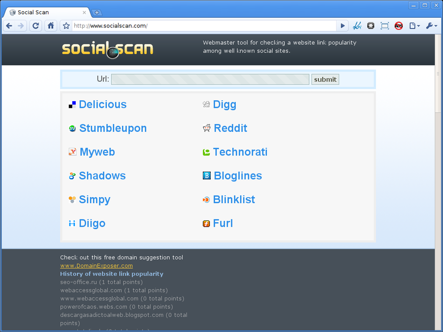Open the Reddit link
The width and height of the screenshot is (443, 332).
[230, 128]
